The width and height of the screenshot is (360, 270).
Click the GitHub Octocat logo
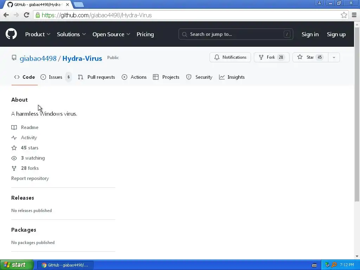[x=11, y=34]
